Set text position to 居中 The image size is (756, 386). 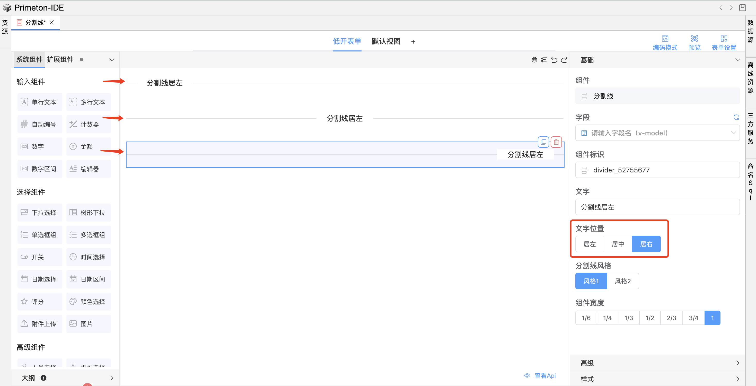[618, 244]
